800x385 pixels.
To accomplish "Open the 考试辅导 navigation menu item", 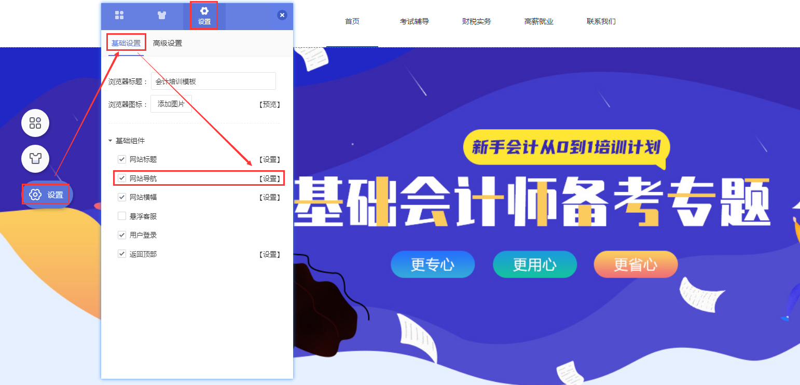I will click(x=415, y=22).
